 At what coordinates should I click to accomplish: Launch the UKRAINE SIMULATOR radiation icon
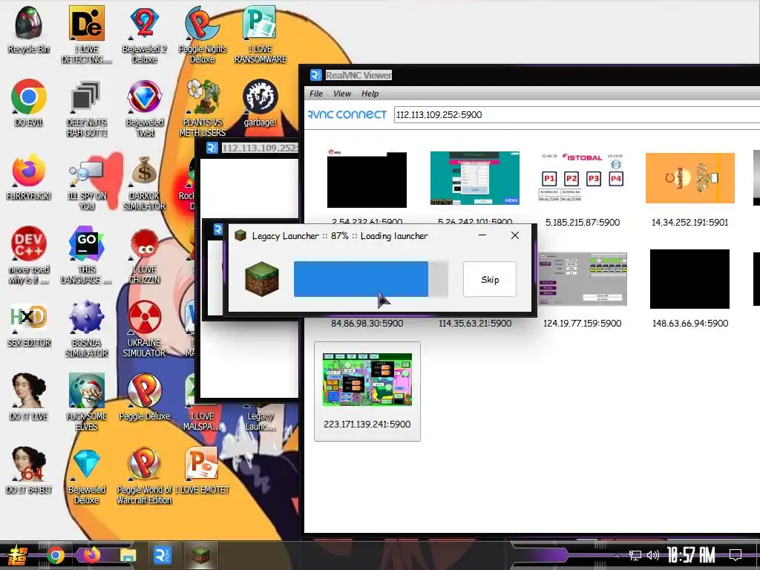pyautogui.click(x=144, y=329)
